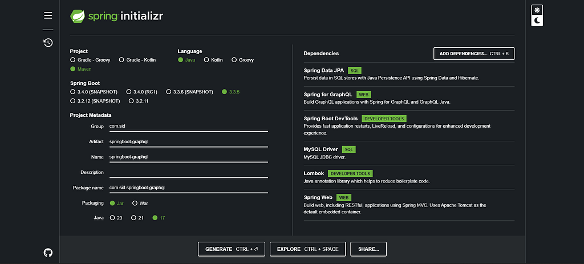Select the Spring Boot DevTools dependency
The width and height of the screenshot is (584, 264).
[x=409, y=125]
